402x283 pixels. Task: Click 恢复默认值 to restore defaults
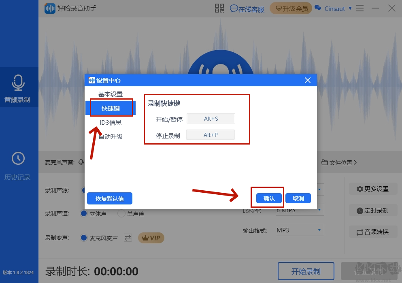click(x=109, y=198)
